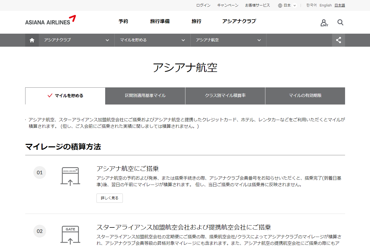Expand the マイルを貯める breadcrumb dropdown

[153, 40]
